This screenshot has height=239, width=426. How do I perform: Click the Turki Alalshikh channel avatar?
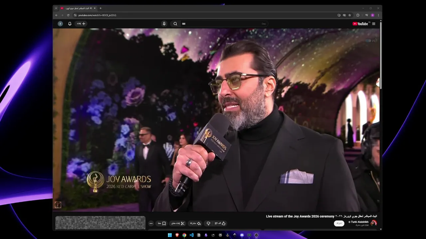coord(374,223)
